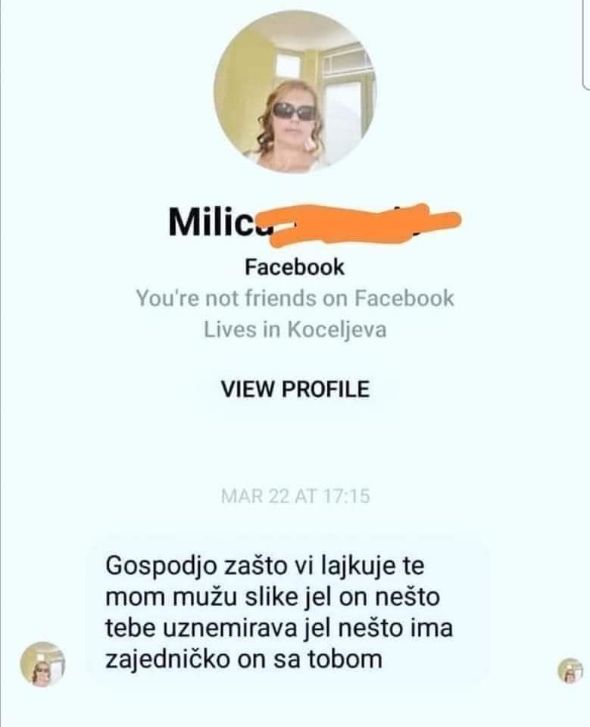Click the seen-receipt avatar at right

point(570,670)
